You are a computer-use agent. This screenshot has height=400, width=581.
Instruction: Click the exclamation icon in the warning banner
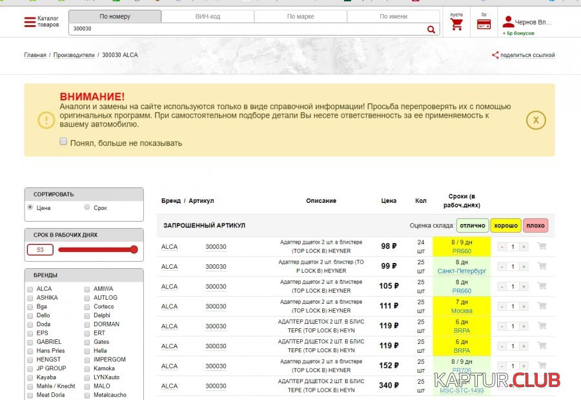[46, 120]
